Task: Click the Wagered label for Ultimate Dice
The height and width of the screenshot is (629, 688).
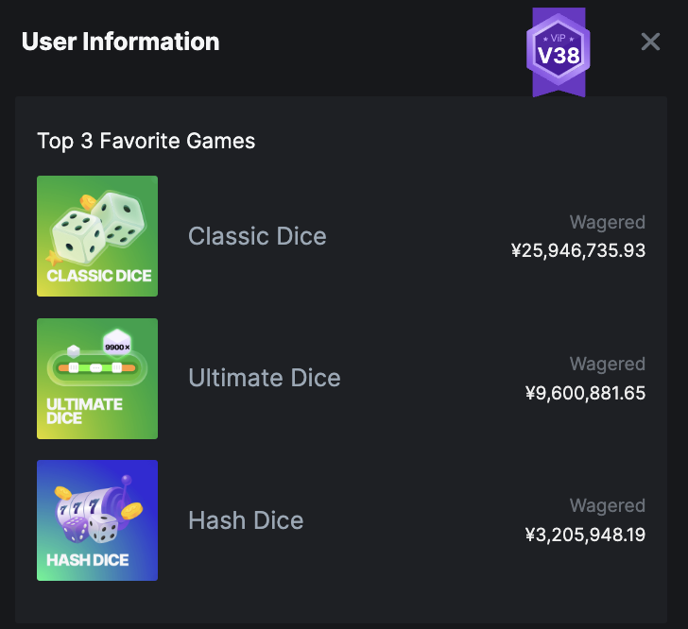Action: (x=608, y=365)
